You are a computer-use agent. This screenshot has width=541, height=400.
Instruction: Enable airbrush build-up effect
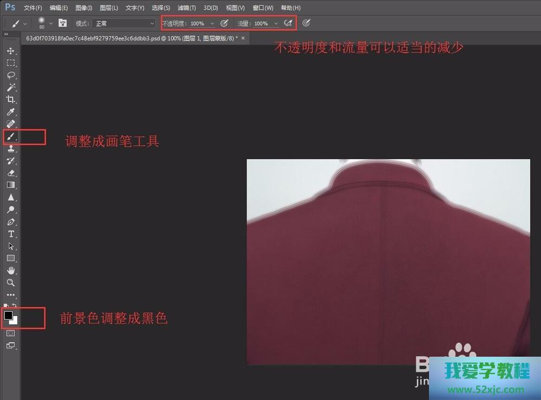288,23
